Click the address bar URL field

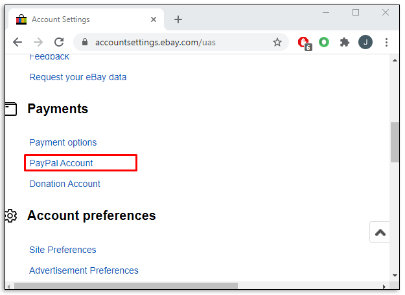tap(175, 42)
